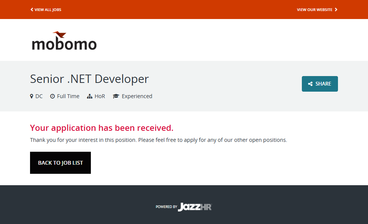Select the Experienced level label
Viewport: 368px width, 224px height.
pos(137,96)
